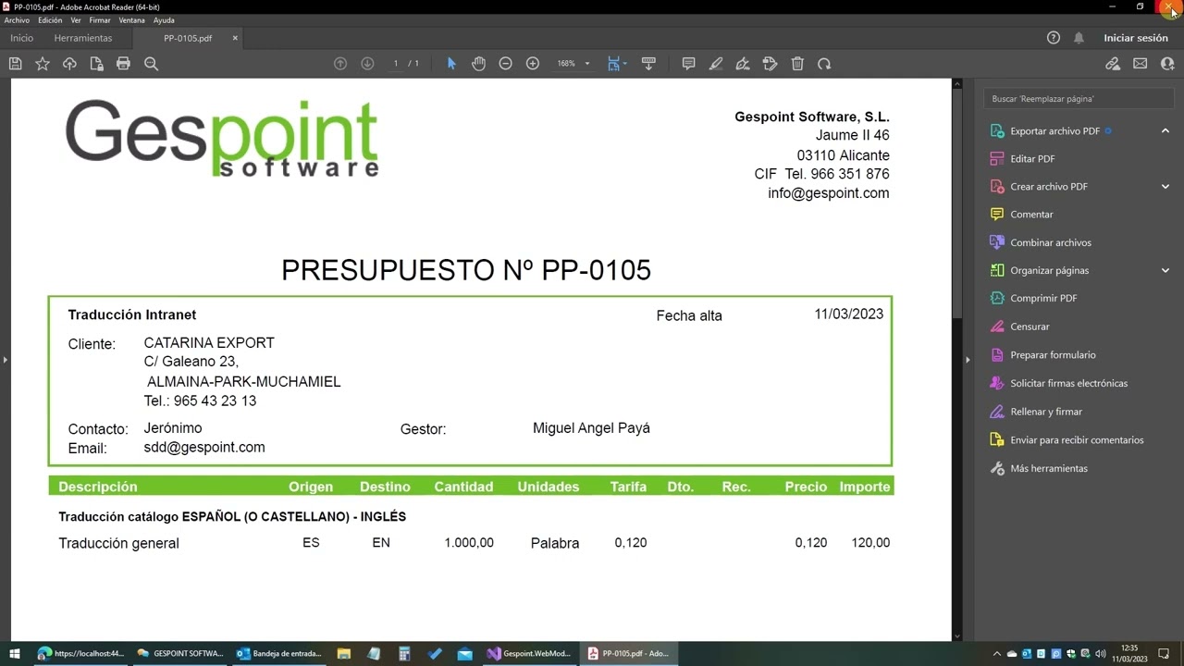Open the Ver menu
This screenshot has height=666, width=1184.
point(76,20)
